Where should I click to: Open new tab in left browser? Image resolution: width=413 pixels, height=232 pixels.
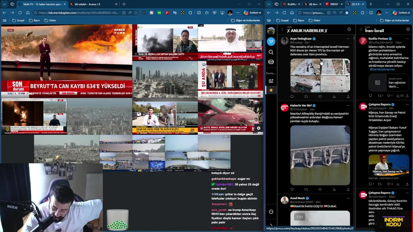coord(124,4)
